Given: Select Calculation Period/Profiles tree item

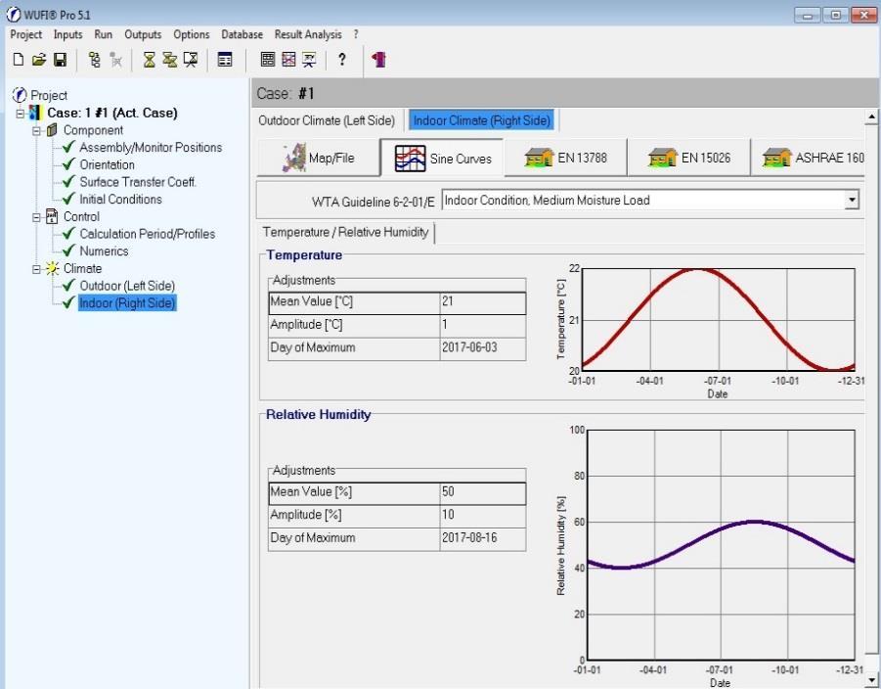Looking at the screenshot, I should (x=148, y=234).
